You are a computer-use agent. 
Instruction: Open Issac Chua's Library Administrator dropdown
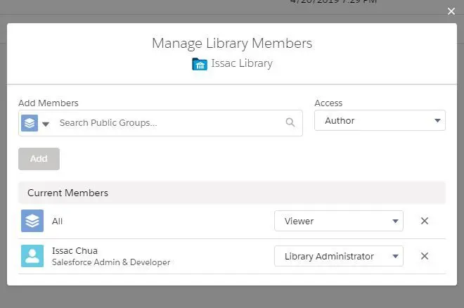339,256
